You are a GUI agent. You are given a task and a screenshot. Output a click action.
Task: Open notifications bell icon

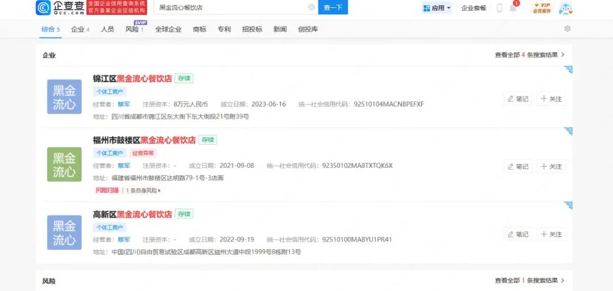513,8
